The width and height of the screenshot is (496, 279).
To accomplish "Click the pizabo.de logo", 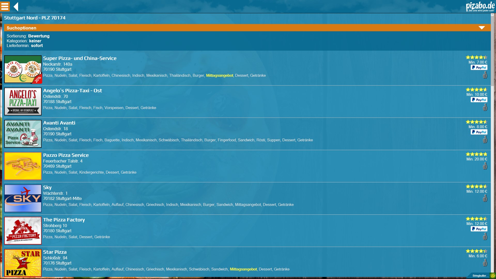I will point(480,7).
